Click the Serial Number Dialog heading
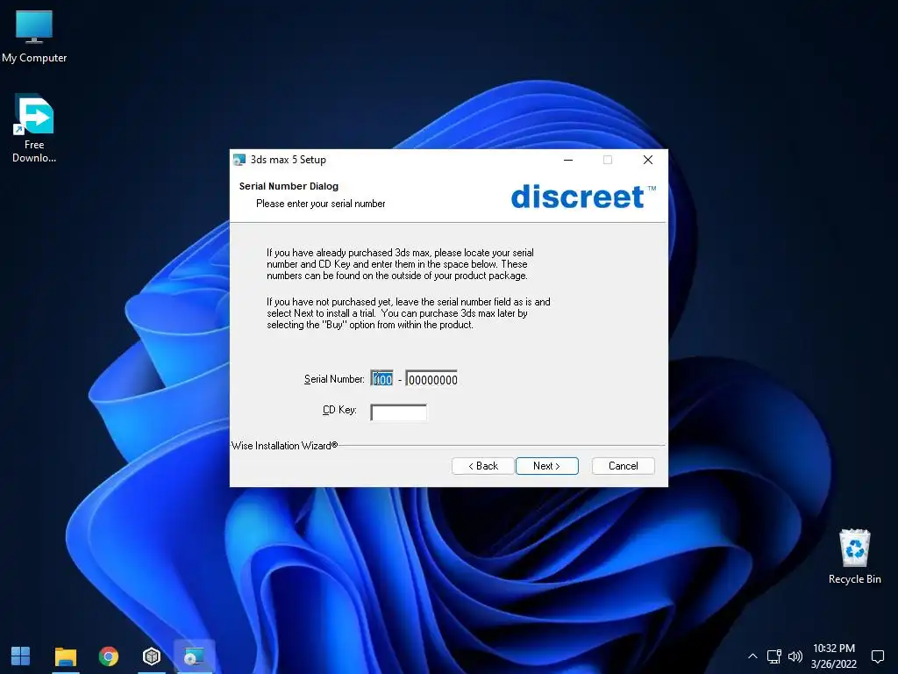This screenshot has width=898, height=674. [289, 186]
